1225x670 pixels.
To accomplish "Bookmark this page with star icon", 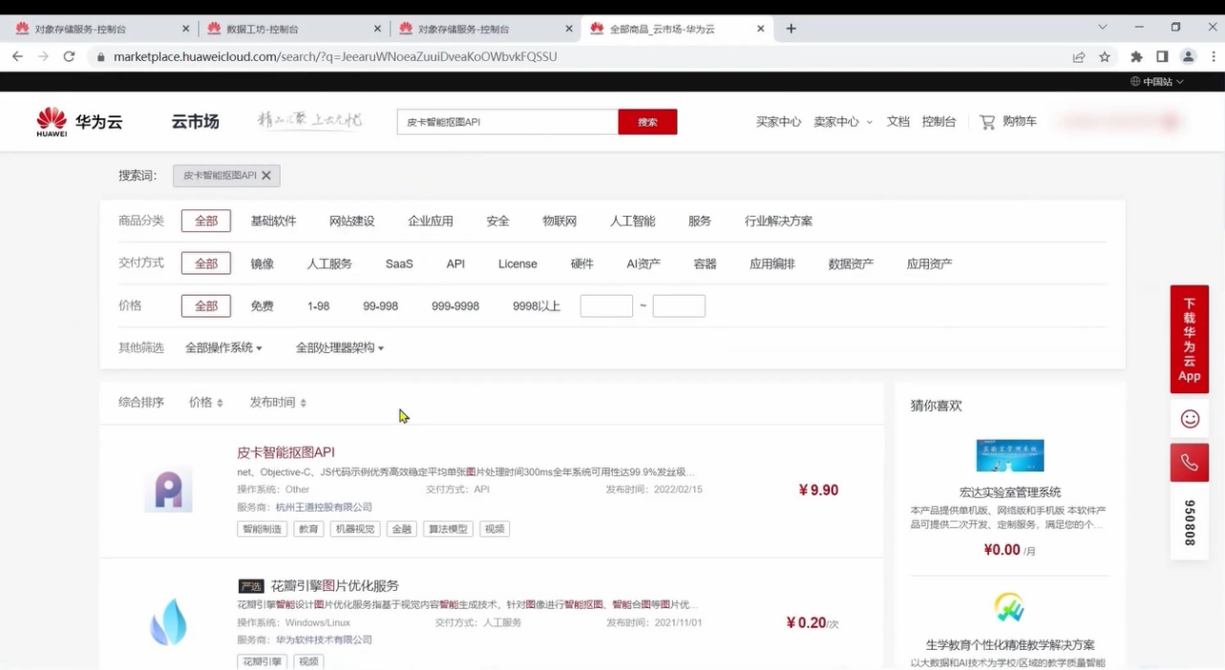I will (1105, 56).
